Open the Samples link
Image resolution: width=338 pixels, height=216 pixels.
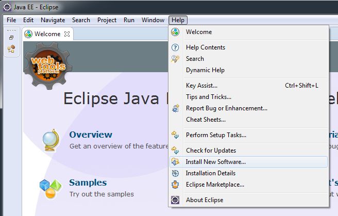[x=88, y=182]
